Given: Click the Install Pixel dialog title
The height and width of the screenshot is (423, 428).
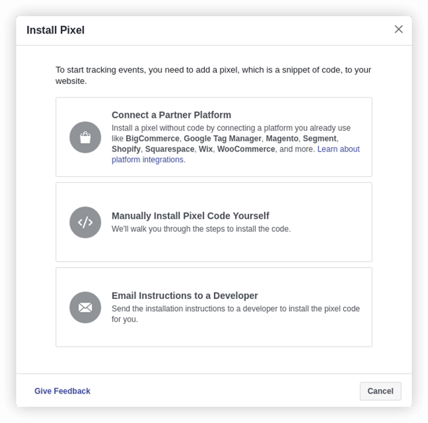Looking at the screenshot, I should [x=55, y=30].
